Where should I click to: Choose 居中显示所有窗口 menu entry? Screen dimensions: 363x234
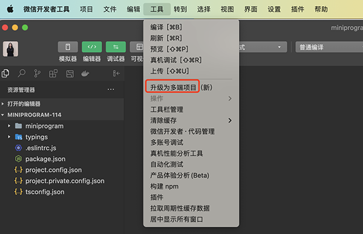tap(191, 219)
